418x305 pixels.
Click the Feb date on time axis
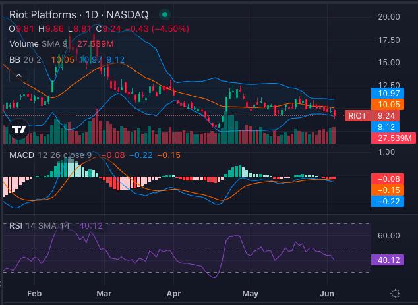pyautogui.click(x=34, y=294)
